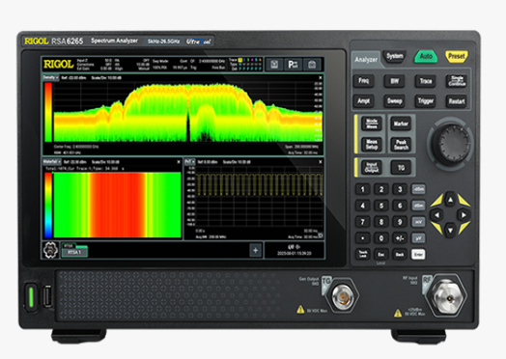Click the date-time readout on screen

[x=294, y=253]
